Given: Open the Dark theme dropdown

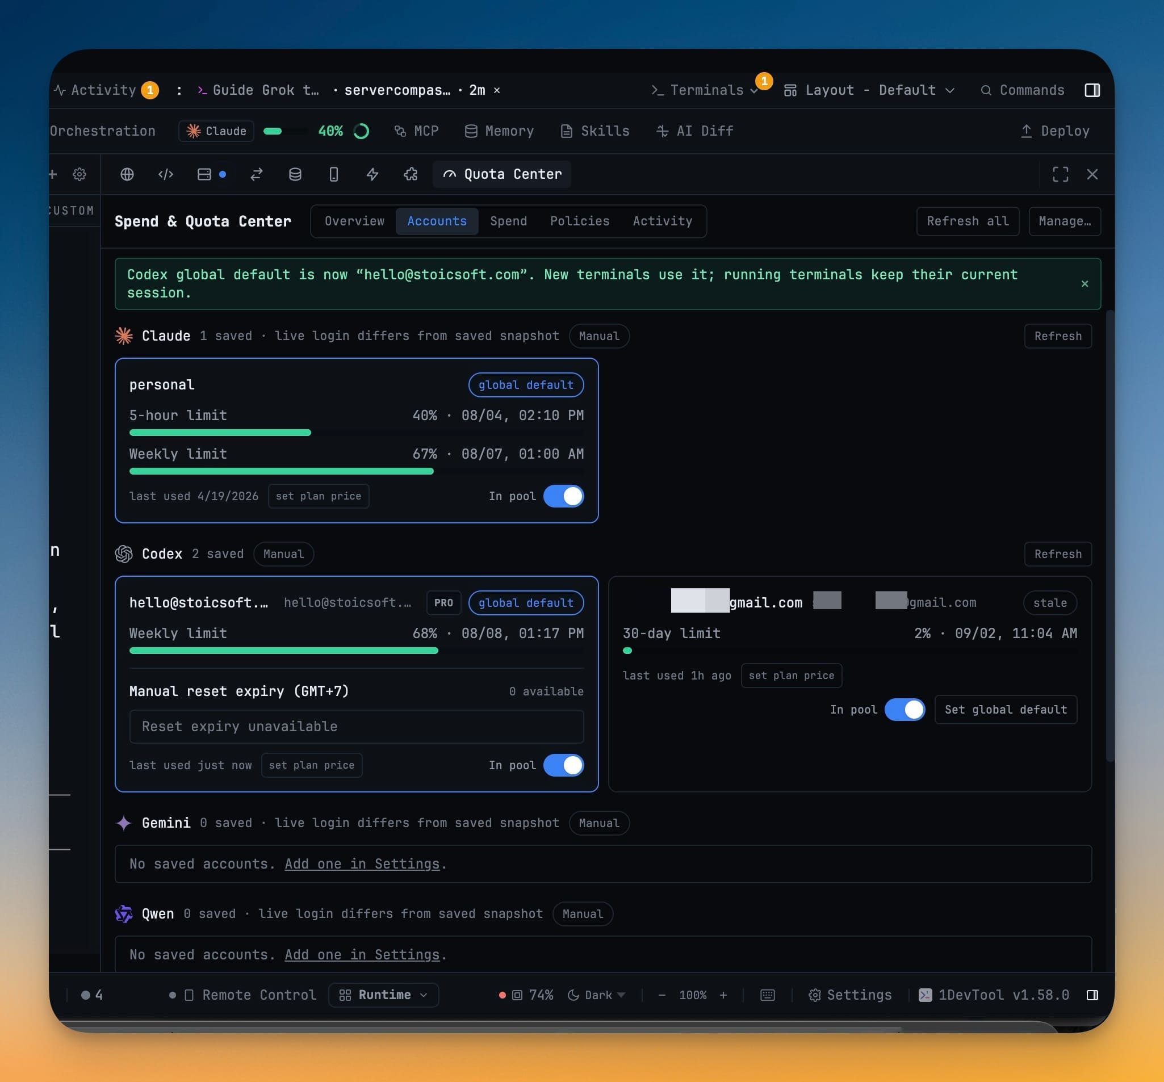Looking at the screenshot, I should coord(597,995).
